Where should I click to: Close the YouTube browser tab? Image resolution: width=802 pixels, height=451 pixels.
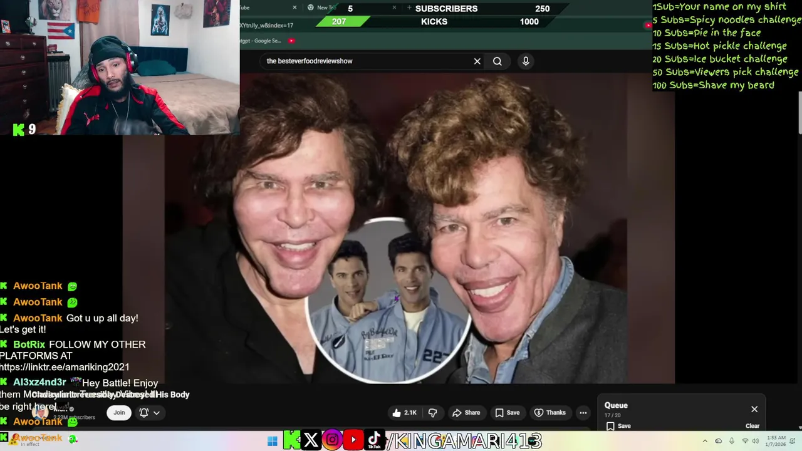[294, 8]
